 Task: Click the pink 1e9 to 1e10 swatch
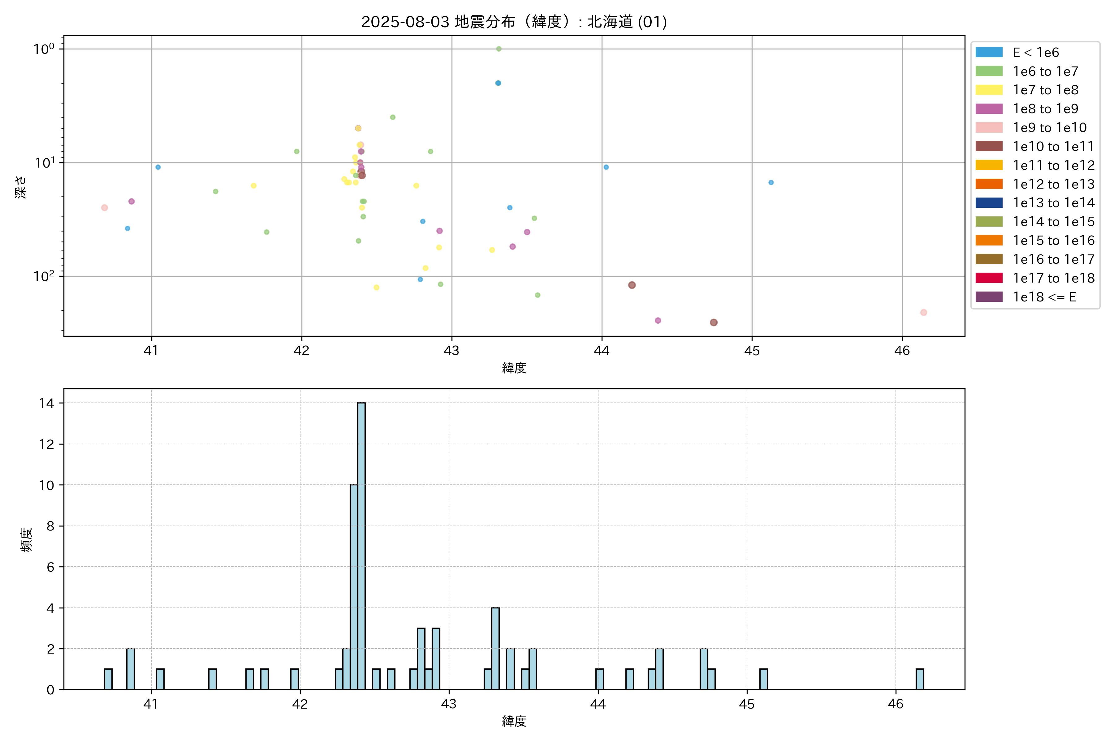coord(988,128)
